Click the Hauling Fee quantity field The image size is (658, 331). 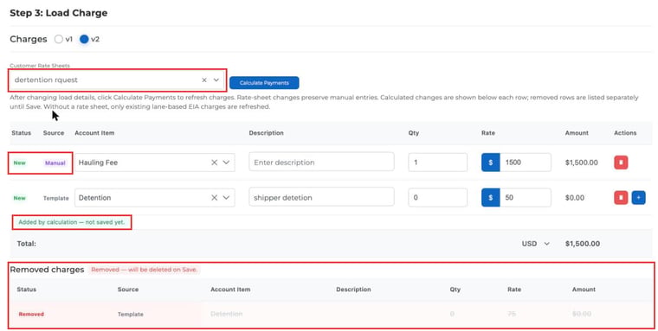click(438, 162)
